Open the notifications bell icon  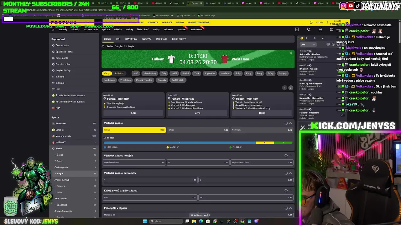[x=311, y=22]
